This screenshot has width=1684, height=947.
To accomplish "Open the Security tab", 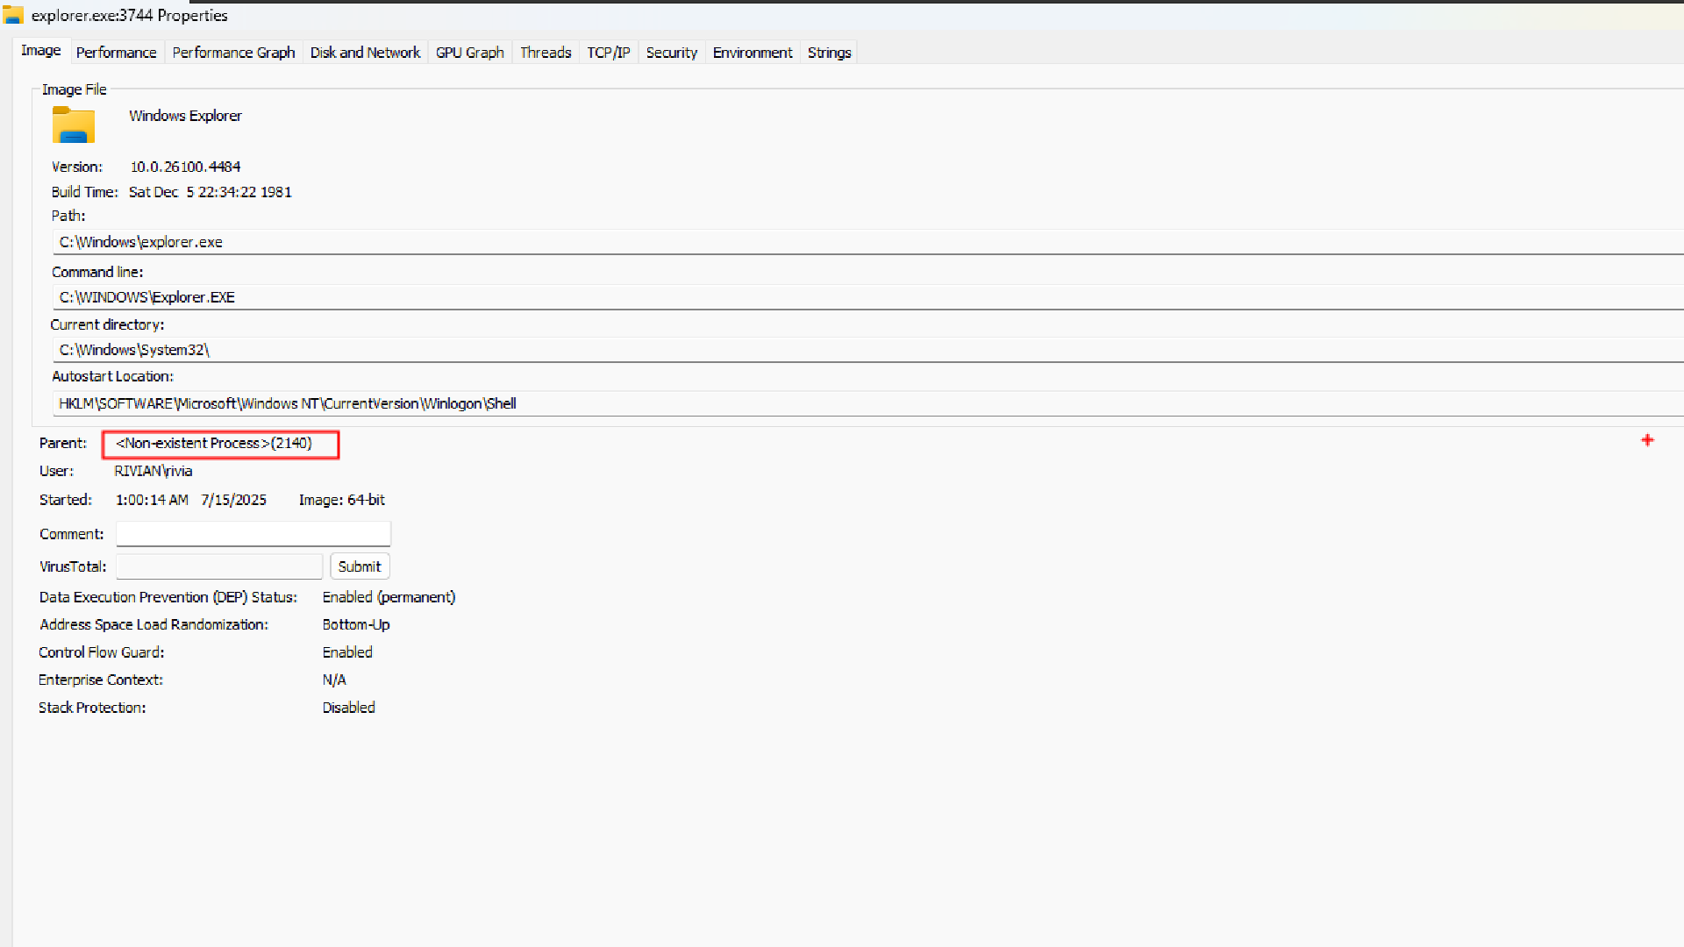I will [671, 53].
